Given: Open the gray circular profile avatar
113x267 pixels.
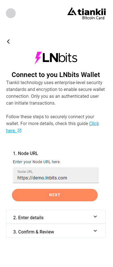Looking at the screenshot, I should (11, 13).
